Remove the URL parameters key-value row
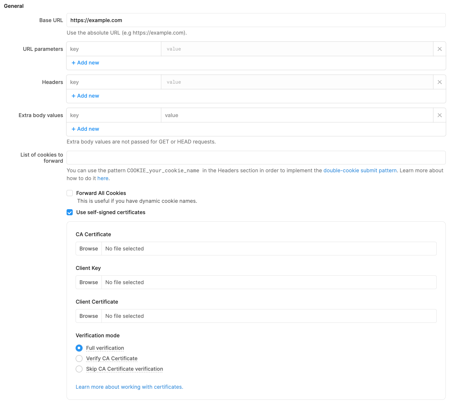The width and height of the screenshot is (453, 405). pos(440,49)
